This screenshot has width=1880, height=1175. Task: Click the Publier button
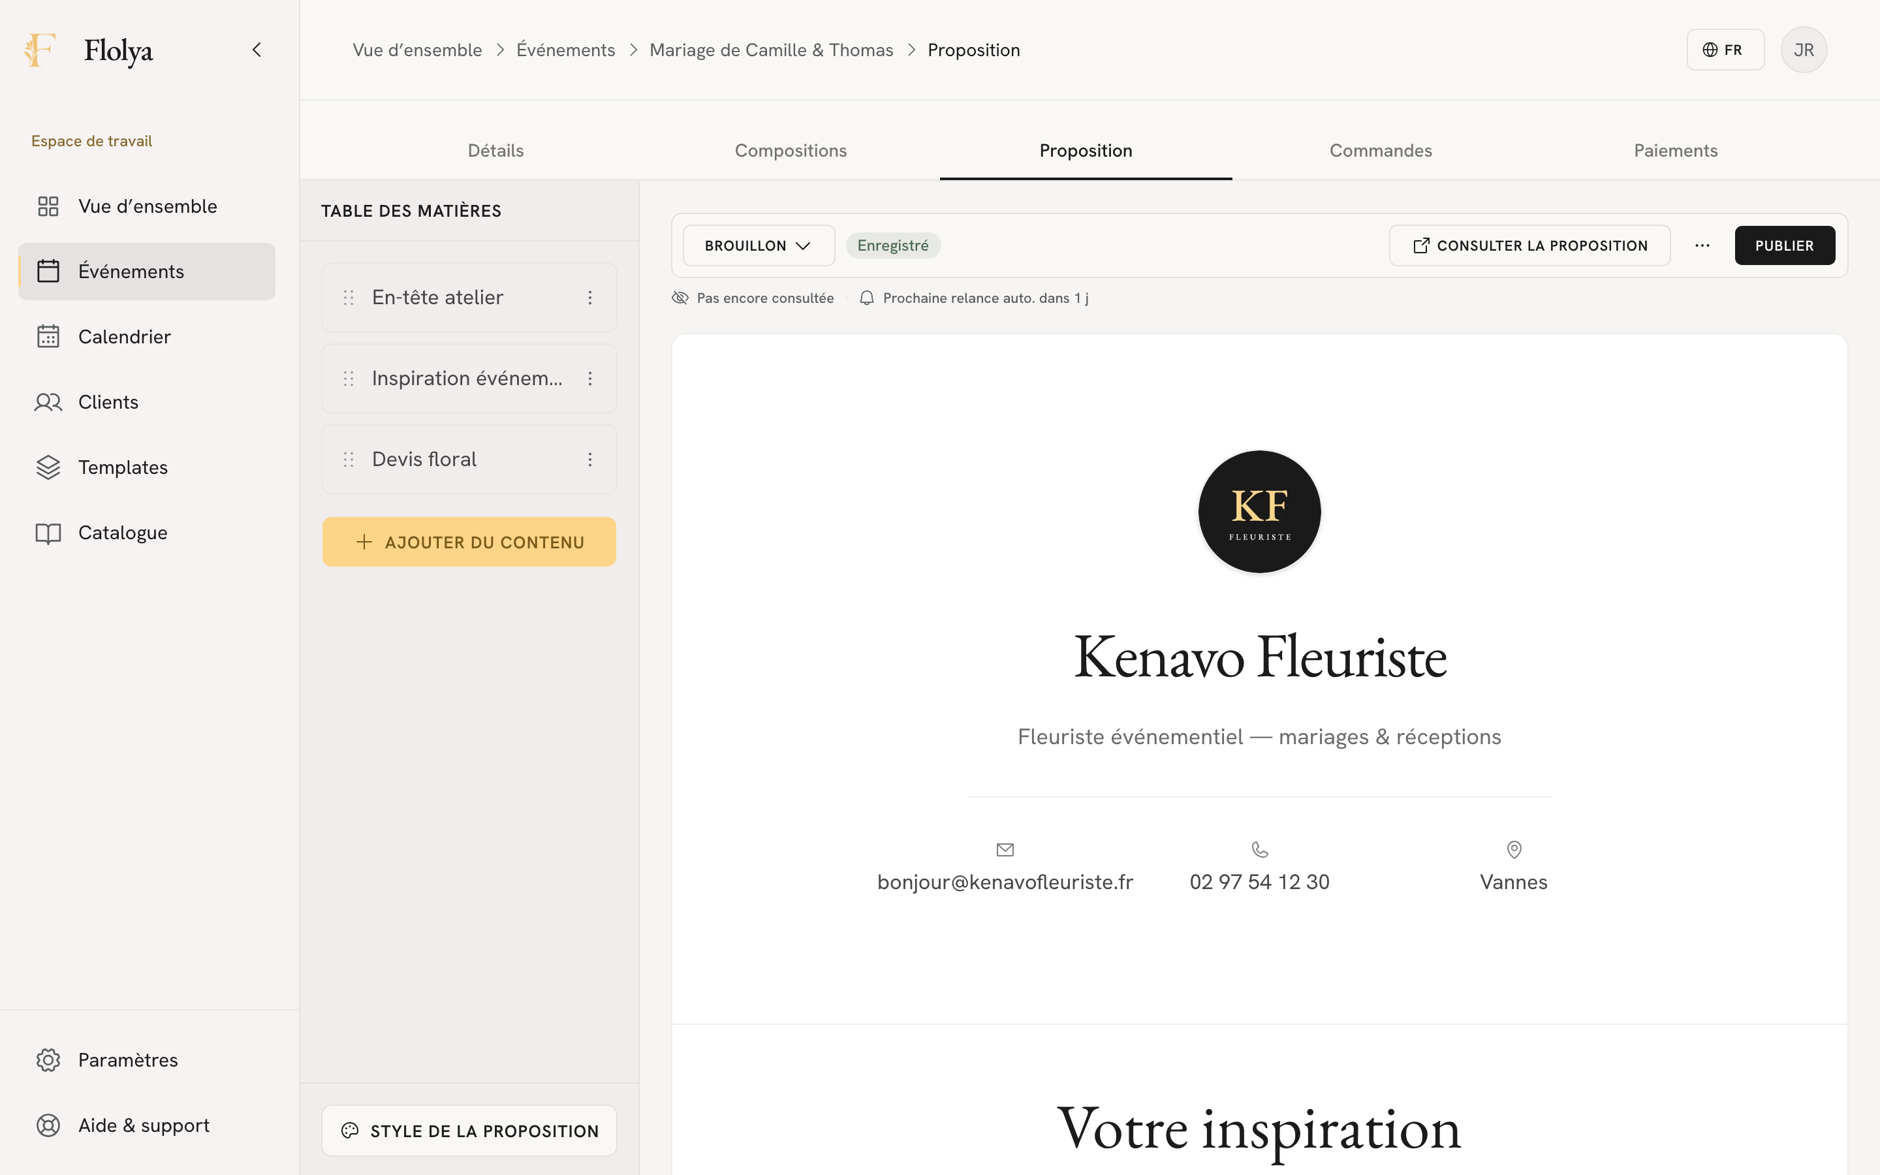click(x=1785, y=245)
